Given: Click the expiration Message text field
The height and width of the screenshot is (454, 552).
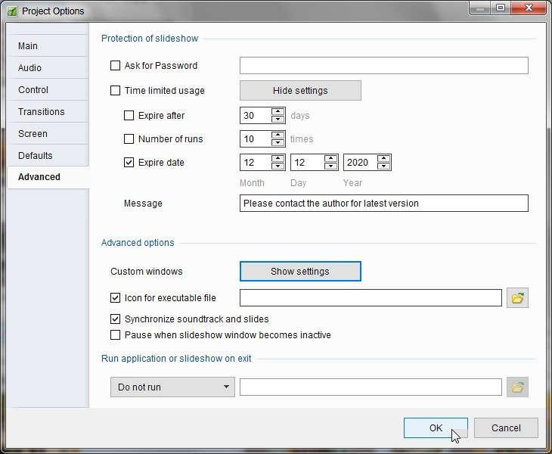Looking at the screenshot, I should (x=383, y=204).
